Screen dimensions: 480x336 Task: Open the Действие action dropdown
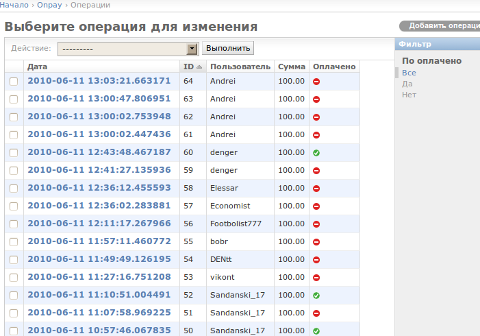coord(127,49)
